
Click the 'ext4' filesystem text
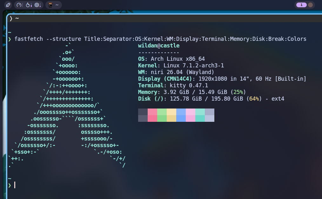coord(278,99)
